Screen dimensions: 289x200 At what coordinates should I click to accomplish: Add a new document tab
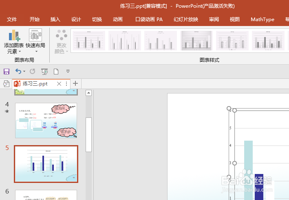point(75,83)
